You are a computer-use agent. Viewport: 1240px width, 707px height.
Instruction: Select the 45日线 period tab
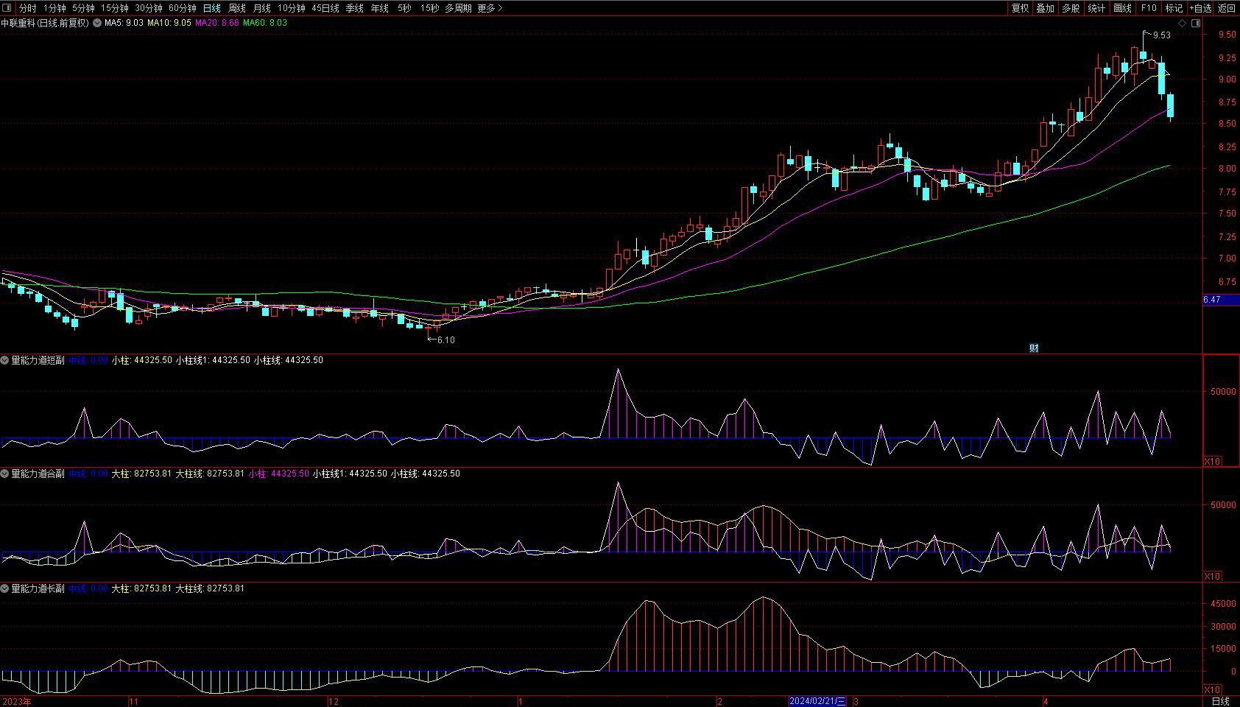point(325,8)
